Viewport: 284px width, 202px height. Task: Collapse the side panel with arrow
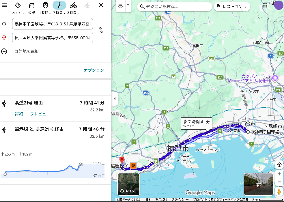tap(115, 99)
